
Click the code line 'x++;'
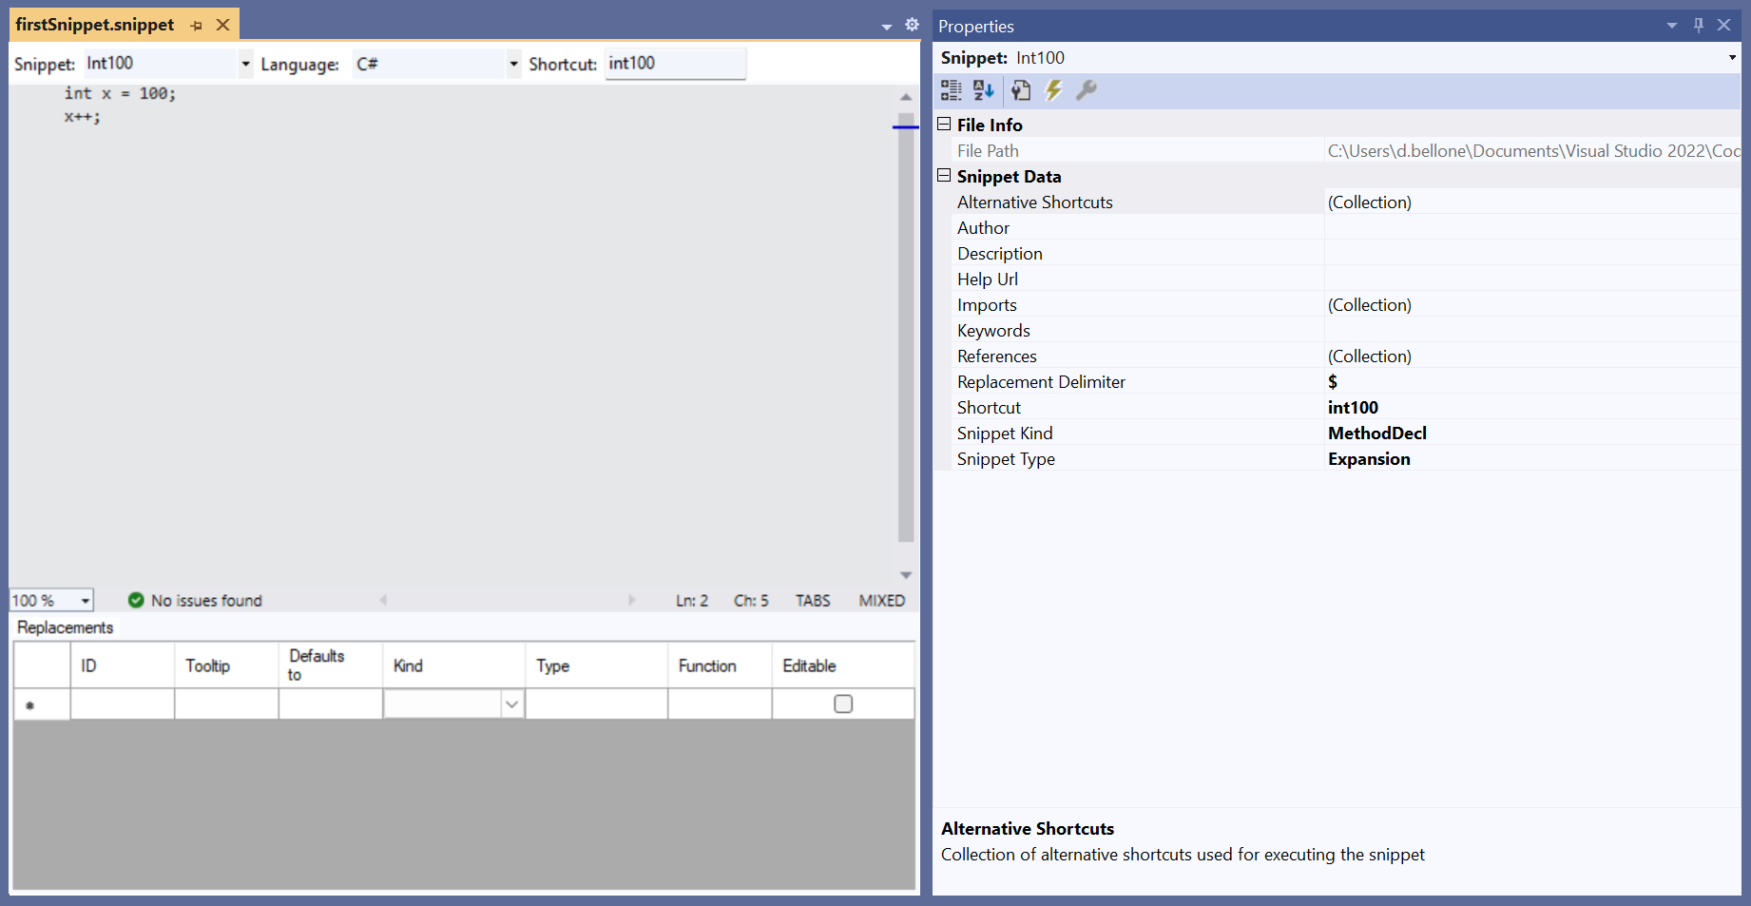click(82, 117)
